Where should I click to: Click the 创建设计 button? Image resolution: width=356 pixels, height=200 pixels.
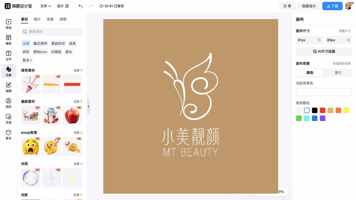coord(309,6)
